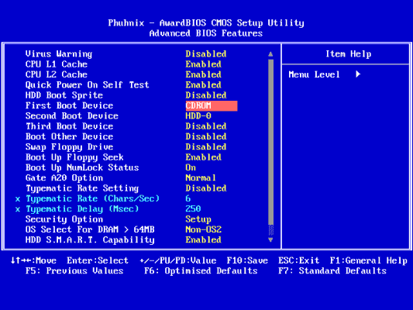The height and width of the screenshot is (310, 413).
Task: Toggle CPU L1 Cache Enabled value
Action: point(203,64)
